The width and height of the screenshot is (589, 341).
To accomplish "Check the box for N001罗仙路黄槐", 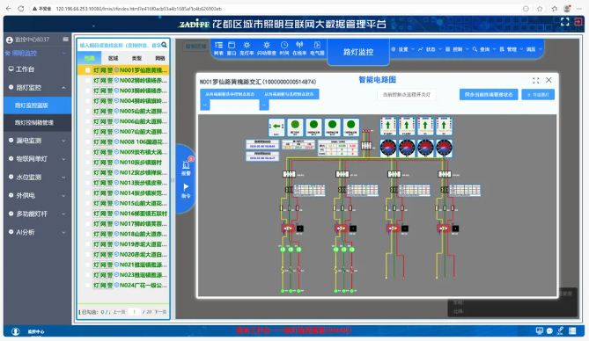I will [87, 70].
